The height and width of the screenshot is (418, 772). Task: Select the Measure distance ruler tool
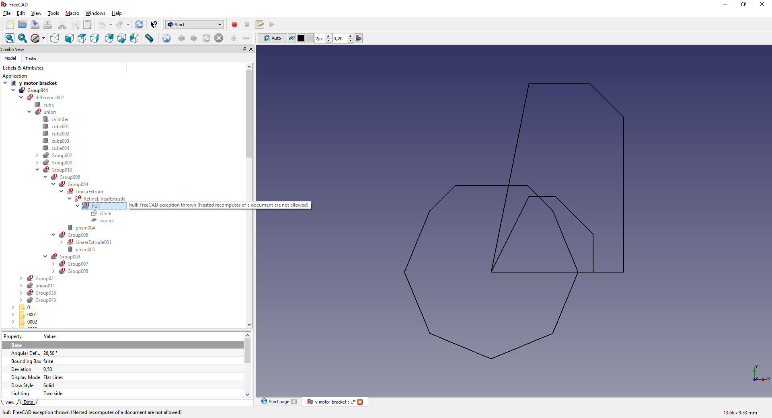tap(149, 38)
